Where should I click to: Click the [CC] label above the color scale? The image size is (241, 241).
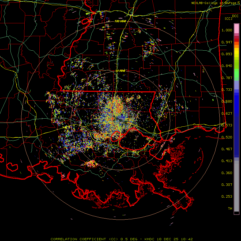click(x=229, y=19)
